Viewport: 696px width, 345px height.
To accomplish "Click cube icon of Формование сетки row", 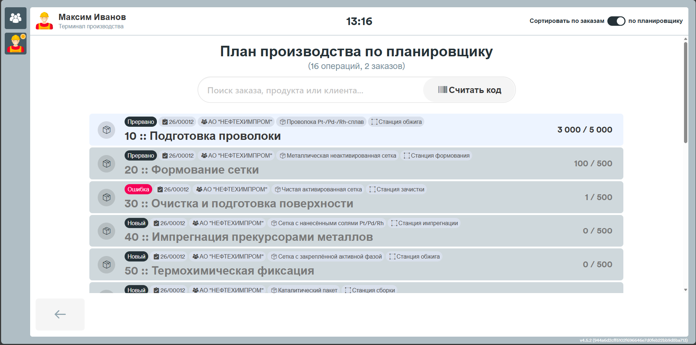I will (106, 163).
